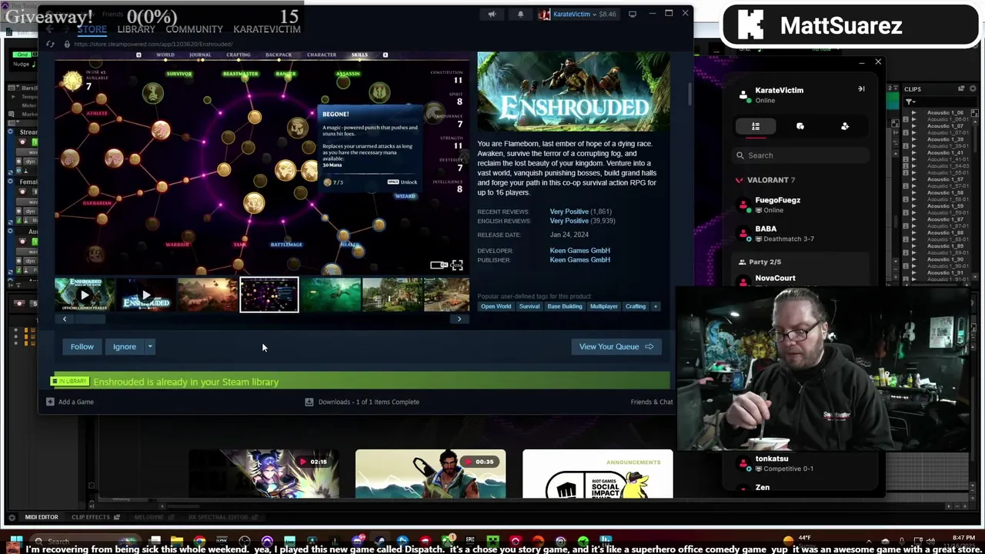
Task: Switch to the LIBRARY tab
Action: click(136, 29)
